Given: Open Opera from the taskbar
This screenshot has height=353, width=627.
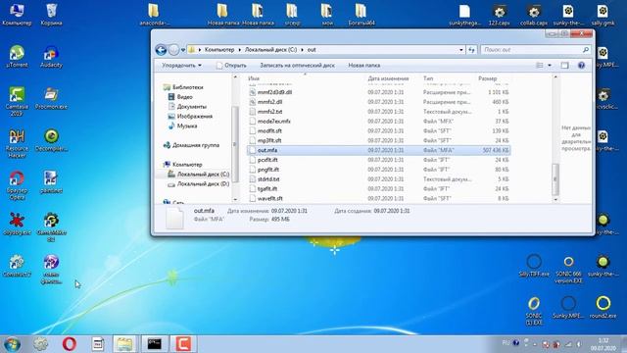Looking at the screenshot, I should pos(70,344).
